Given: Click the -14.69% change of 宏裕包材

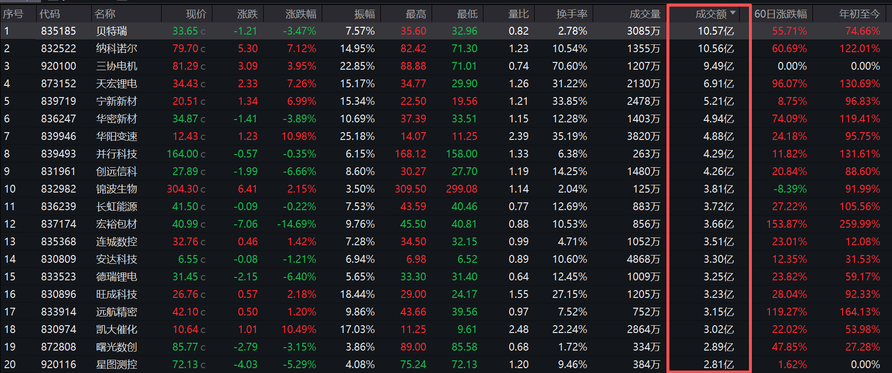Looking at the screenshot, I should 297,224.
